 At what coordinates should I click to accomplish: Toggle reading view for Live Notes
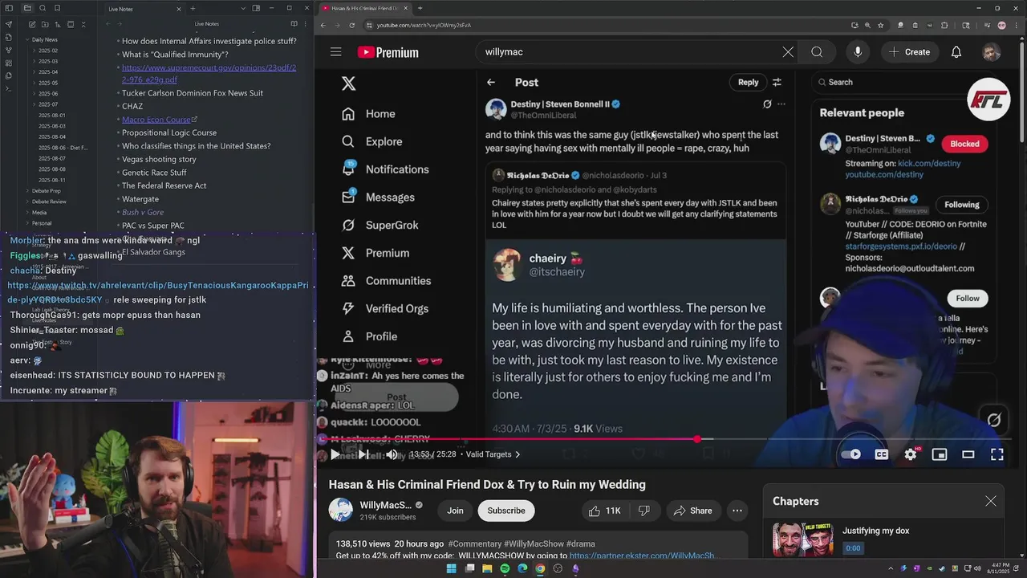(x=294, y=24)
